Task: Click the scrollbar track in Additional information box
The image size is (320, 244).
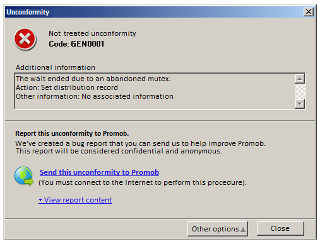Action: pos(300,91)
